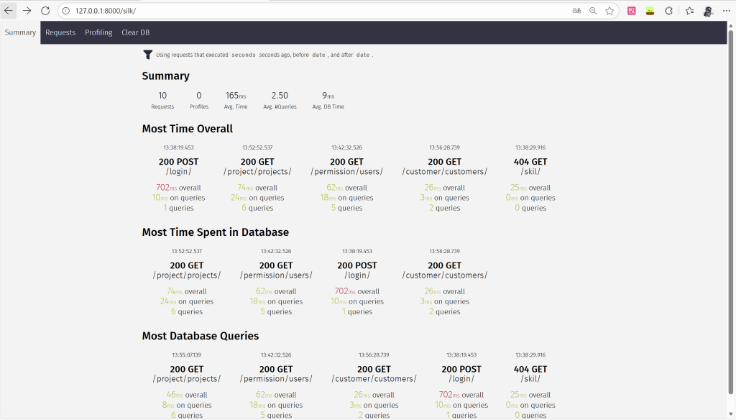Click the filter funnel icon
This screenshot has width=736, height=420.
tap(148, 55)
